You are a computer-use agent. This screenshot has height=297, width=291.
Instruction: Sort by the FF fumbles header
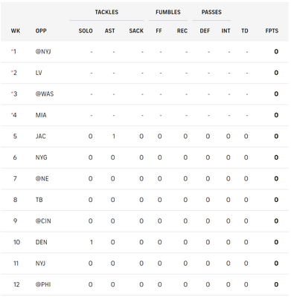159,31
